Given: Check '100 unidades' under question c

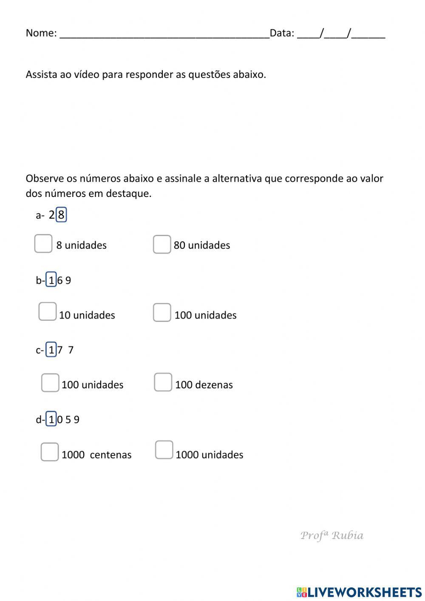Looking at the screenshot, I should click(50, 382).
